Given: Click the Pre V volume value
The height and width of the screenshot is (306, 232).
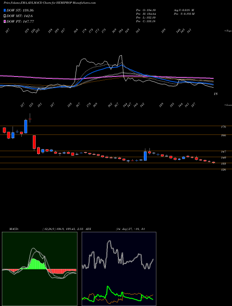Looking at the screenshot, I should click(189, 14).
